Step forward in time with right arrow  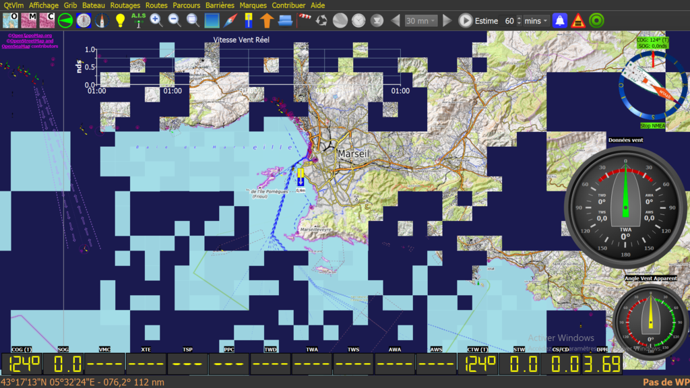[x=447, y=21]
